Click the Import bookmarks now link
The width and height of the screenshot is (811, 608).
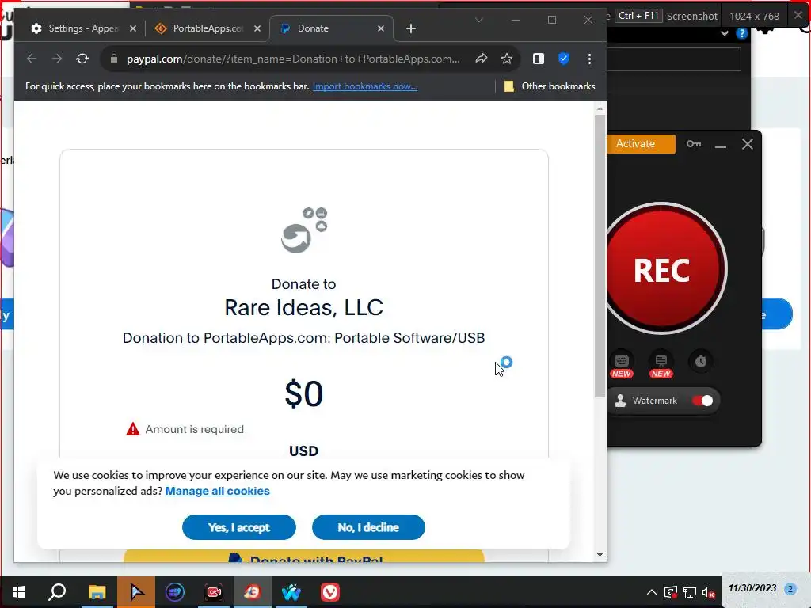tap(365, 86)
